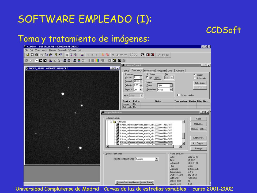Open the File menu

coord(26,50)
